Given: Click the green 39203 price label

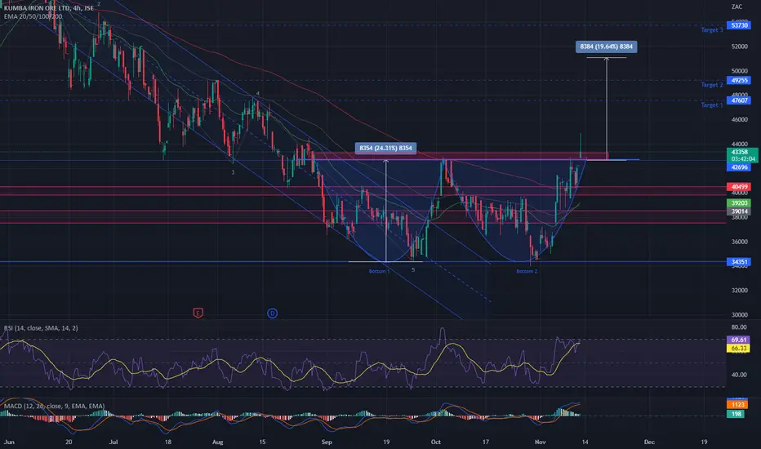Looking at the screenshot, I should pyautogui.click(x=739, y=203).
